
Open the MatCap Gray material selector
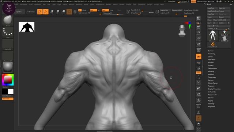click(8, 67)
